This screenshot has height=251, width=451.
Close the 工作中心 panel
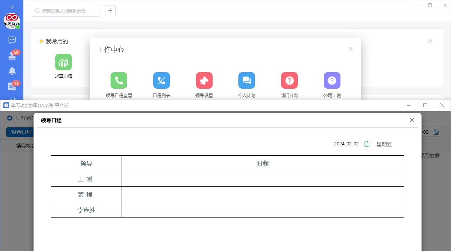coord(350,49)
